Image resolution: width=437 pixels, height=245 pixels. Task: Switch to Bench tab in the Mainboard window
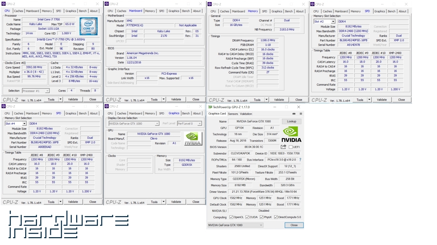pos(186,11)
